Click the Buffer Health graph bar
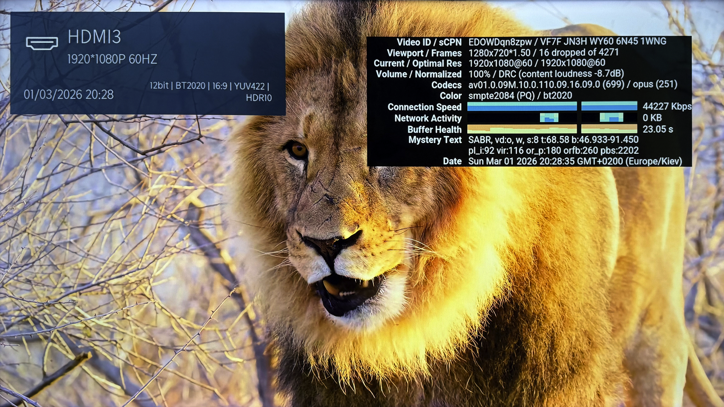The height and width of the screenshot is (407, 724). point(522,129)
